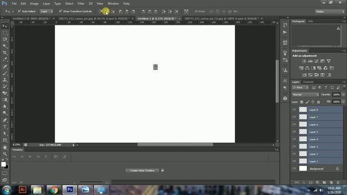Select the Hand tool
The height and width of the screenshot is (195, 347).
click(x=5, y=147)
